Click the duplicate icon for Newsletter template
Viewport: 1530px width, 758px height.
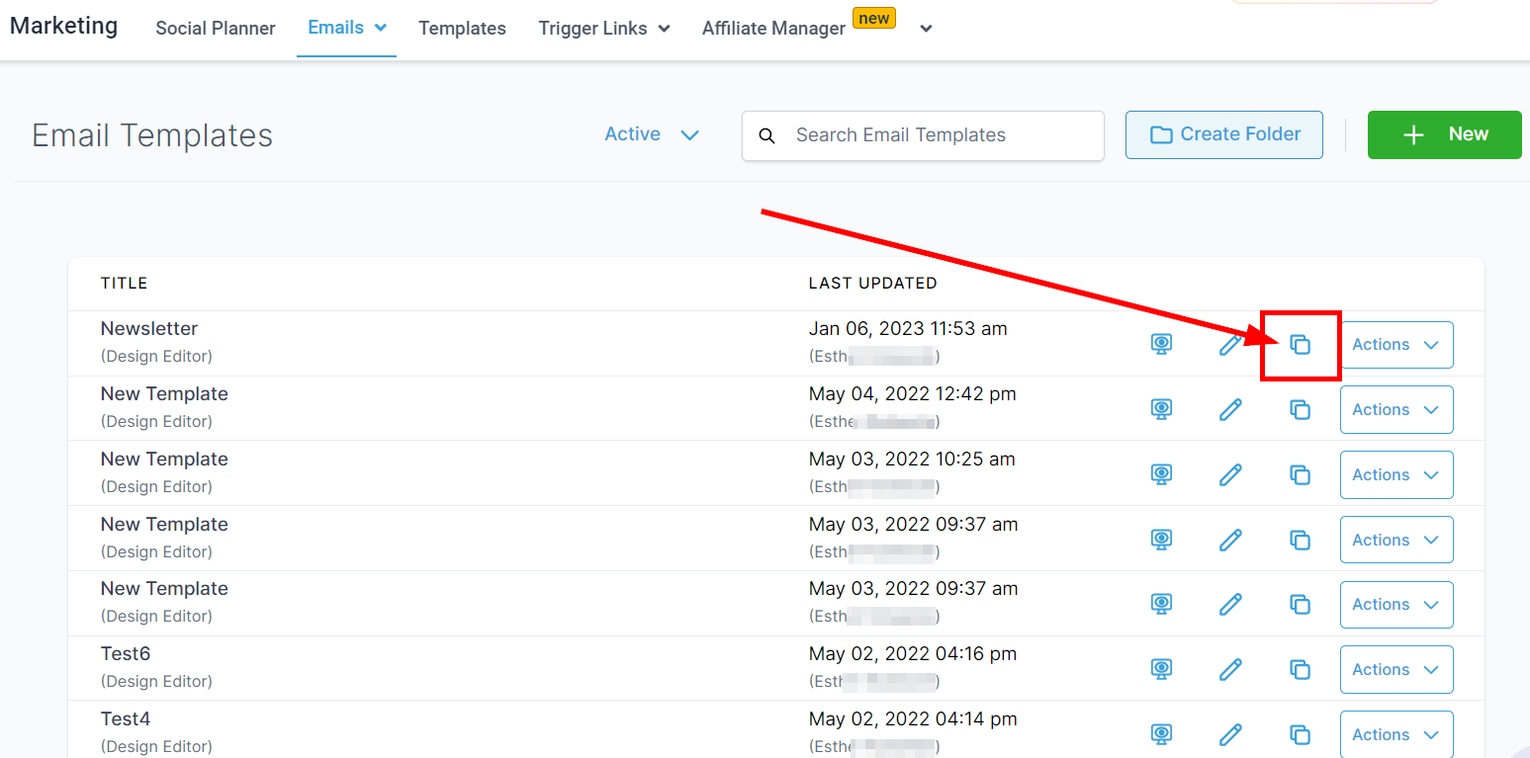(1300, 345)
